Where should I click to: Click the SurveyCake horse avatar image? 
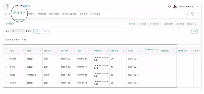(x=175, y=6)
